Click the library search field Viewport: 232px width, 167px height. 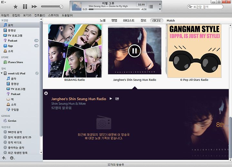(x=205, y=7)
